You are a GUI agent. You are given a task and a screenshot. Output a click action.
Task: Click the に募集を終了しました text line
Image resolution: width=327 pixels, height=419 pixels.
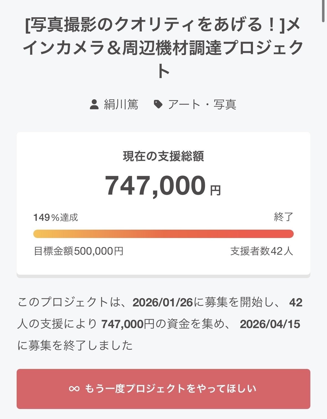tap(75, 346)
